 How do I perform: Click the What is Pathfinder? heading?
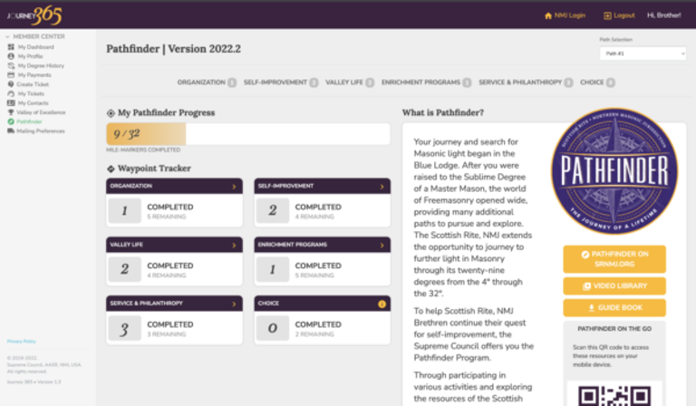pos(443,112)
